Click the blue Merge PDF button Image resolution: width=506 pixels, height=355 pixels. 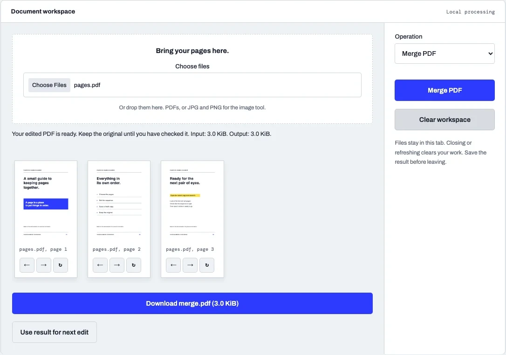pos(444,90)
